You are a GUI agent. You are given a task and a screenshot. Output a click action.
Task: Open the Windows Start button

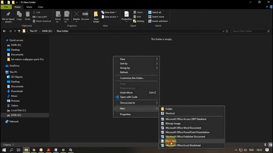click(4, 150)
